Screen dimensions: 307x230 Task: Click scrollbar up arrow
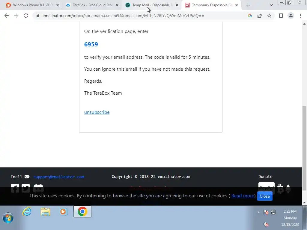[304, 24]
